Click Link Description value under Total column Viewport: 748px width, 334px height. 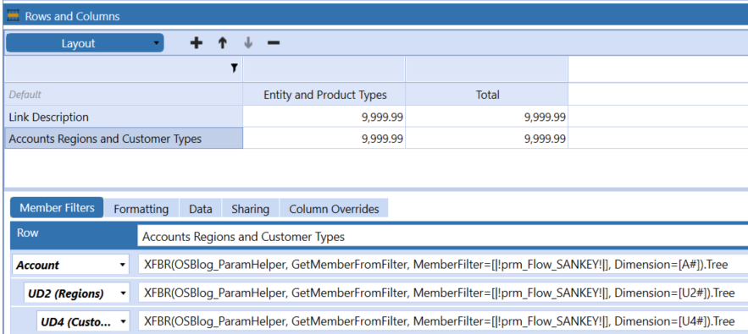tap(487, 117)
